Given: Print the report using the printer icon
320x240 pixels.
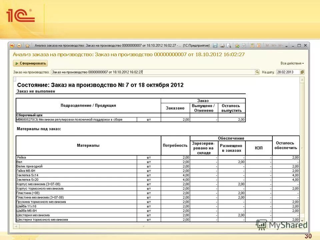Looking at the screenshot, I should (x=222, y=46).
